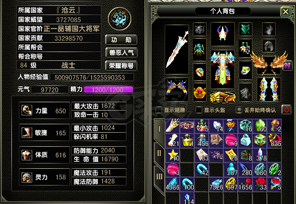The height and width of the screenshot is (204, 296).
Task: Click the purple 精力 stamina bar
Action: click(x=108, y=90)
